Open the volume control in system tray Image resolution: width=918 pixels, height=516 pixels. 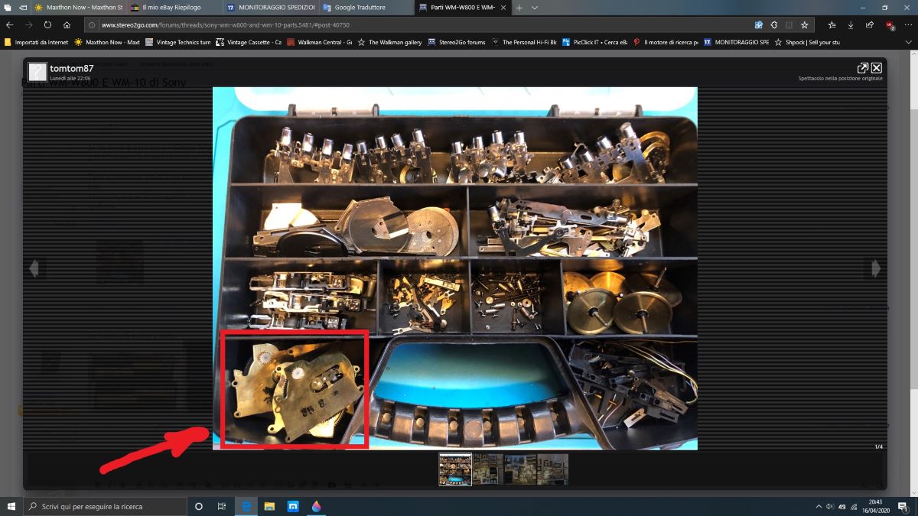(x=830, y=506)
